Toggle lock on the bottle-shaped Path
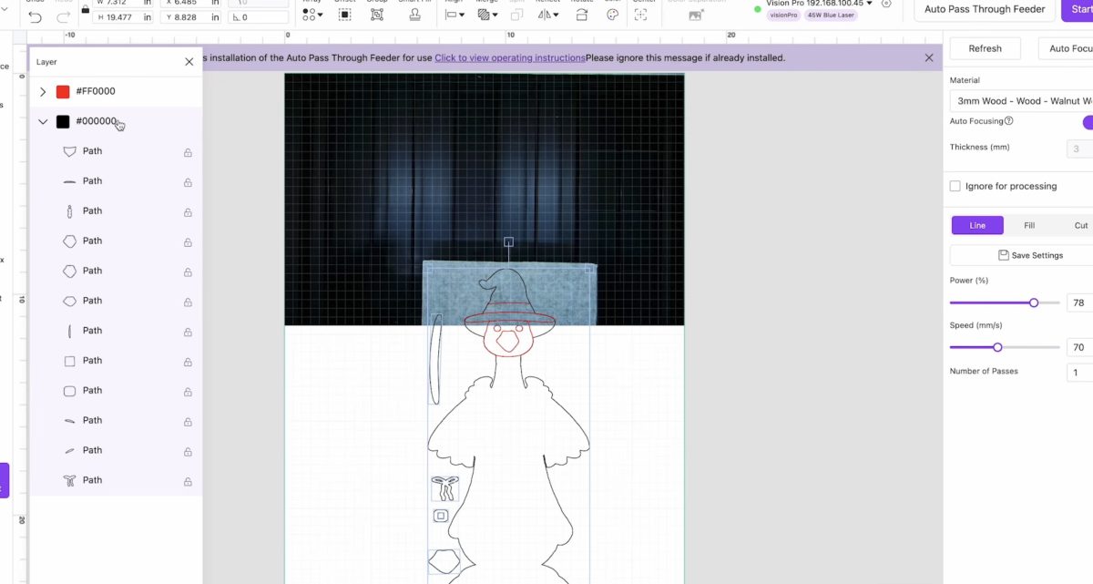 click(x=188, y=212)
